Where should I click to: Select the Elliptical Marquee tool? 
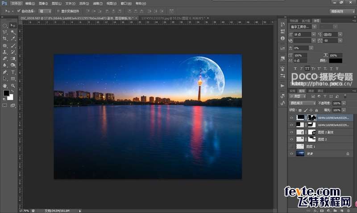click(x=5, y=25)
